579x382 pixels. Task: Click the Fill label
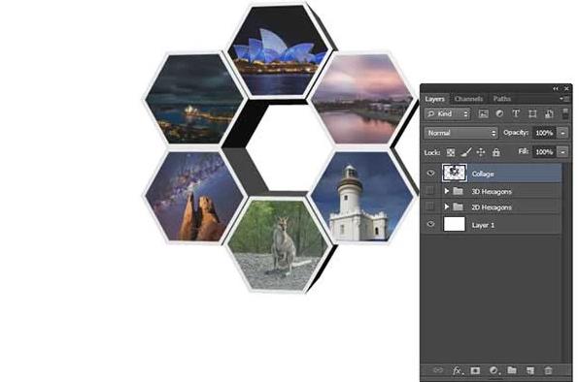[524, 151]
